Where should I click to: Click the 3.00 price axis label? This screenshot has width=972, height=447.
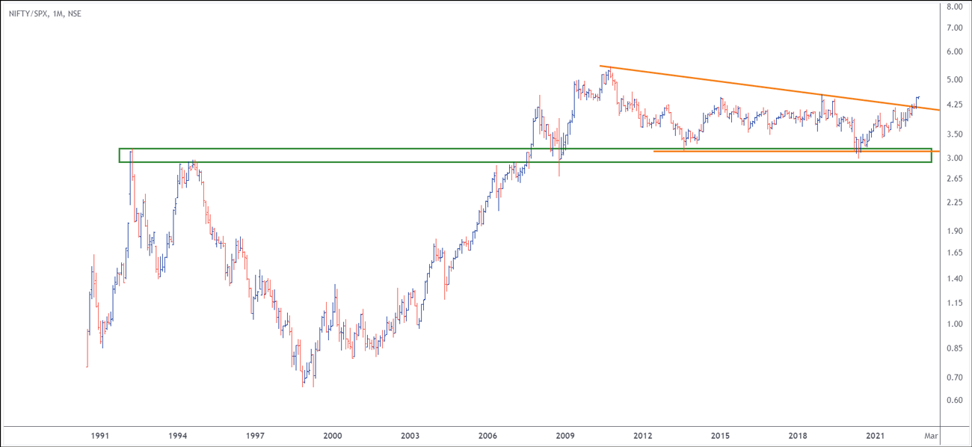[955, 158]
